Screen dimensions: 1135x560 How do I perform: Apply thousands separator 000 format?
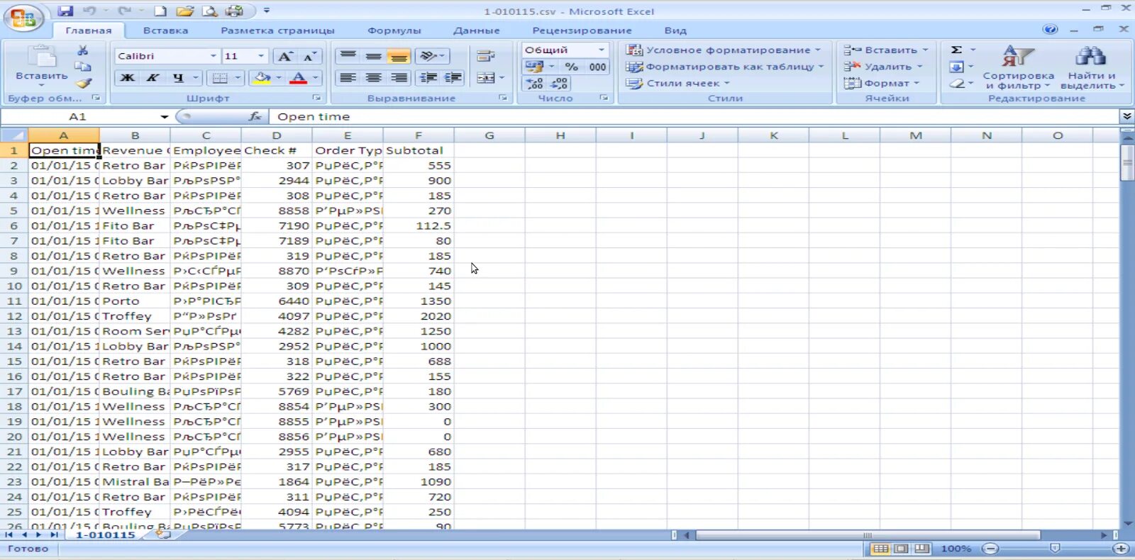[x=597, y=67]
